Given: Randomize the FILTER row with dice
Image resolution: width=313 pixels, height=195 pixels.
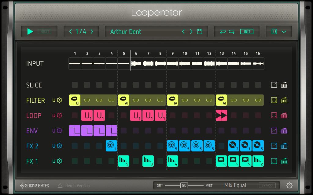Looking at the screenshot, I should [x=274, y=100].
